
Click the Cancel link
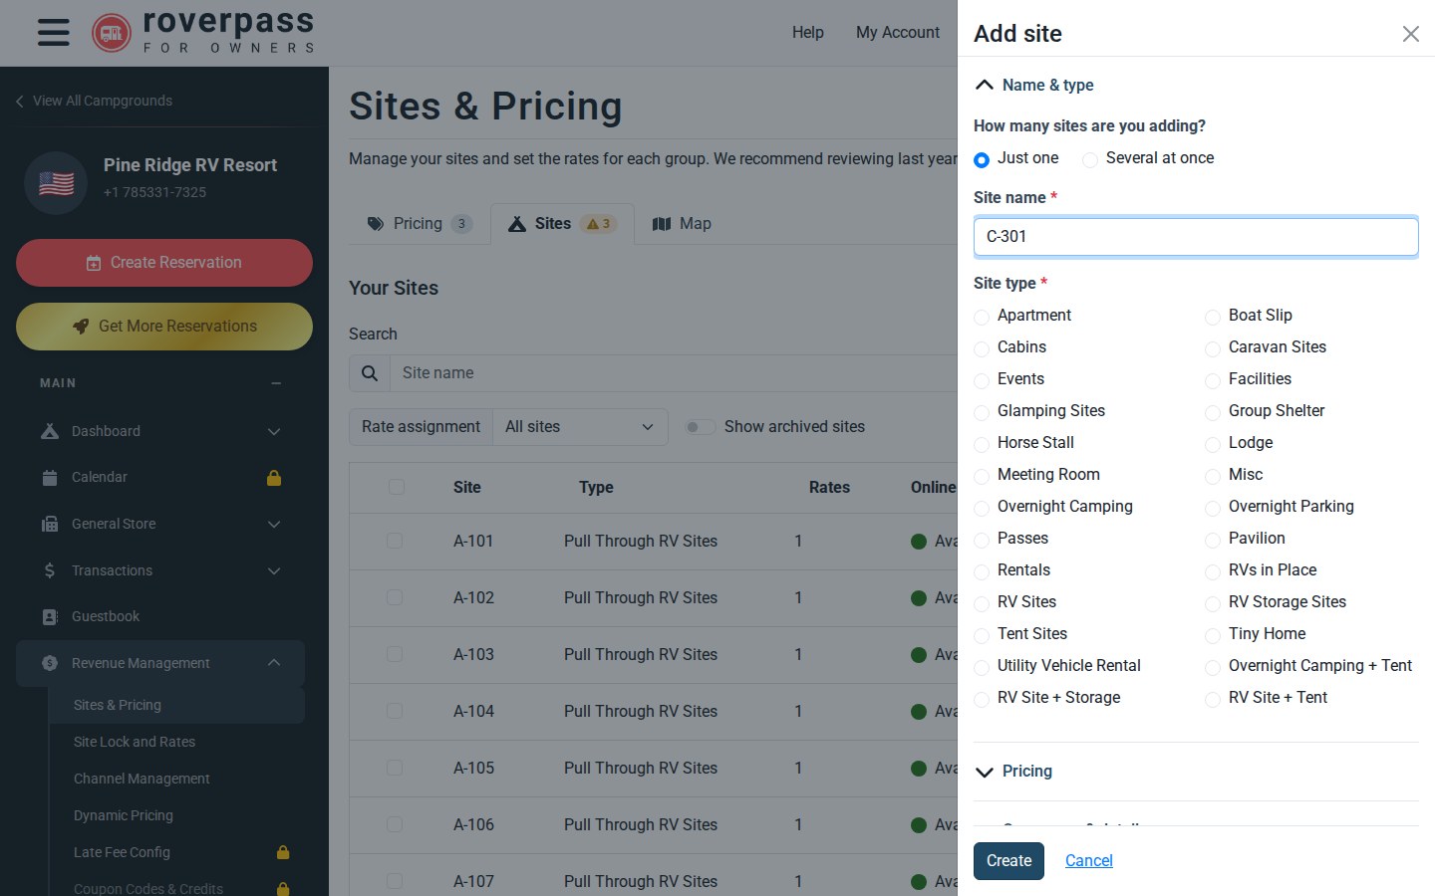tap(1089, 861)
